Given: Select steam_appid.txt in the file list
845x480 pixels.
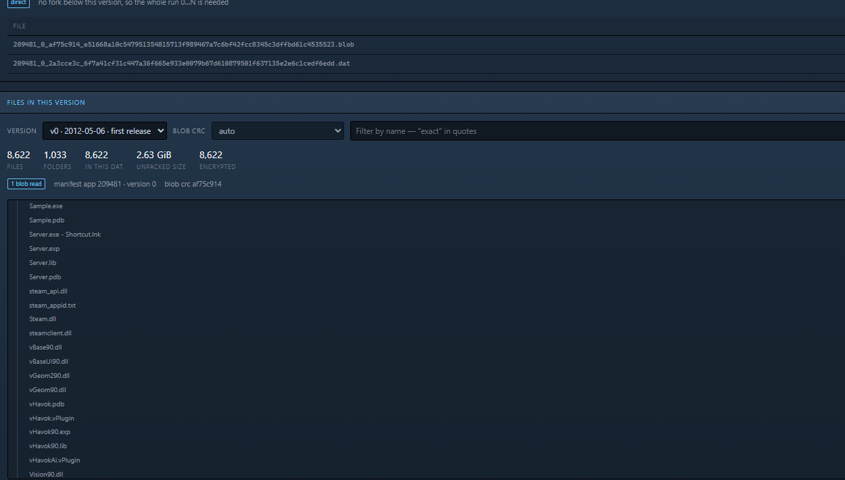Looking at the screenshot, I should pyautogui.click(x=53, y=306).
